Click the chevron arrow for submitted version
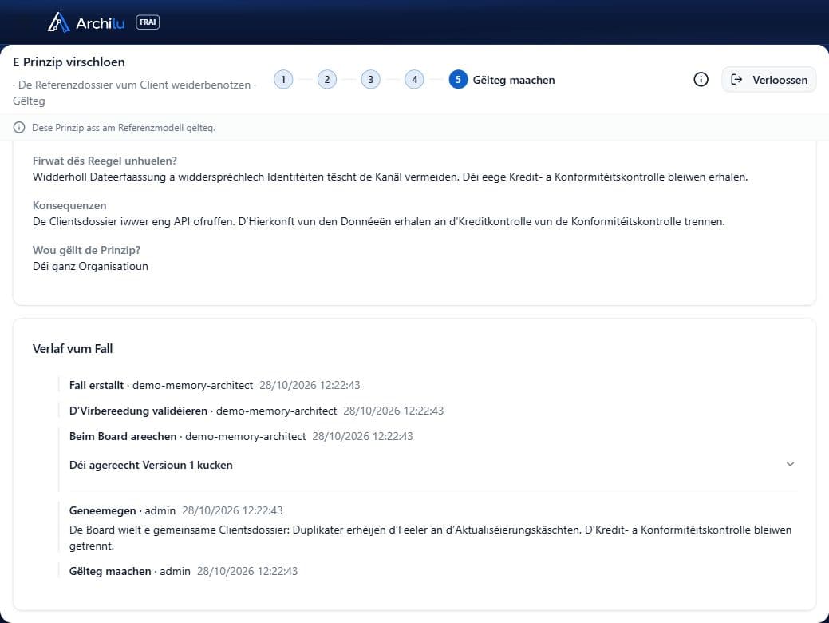829x623 pixels. (790, 464)
